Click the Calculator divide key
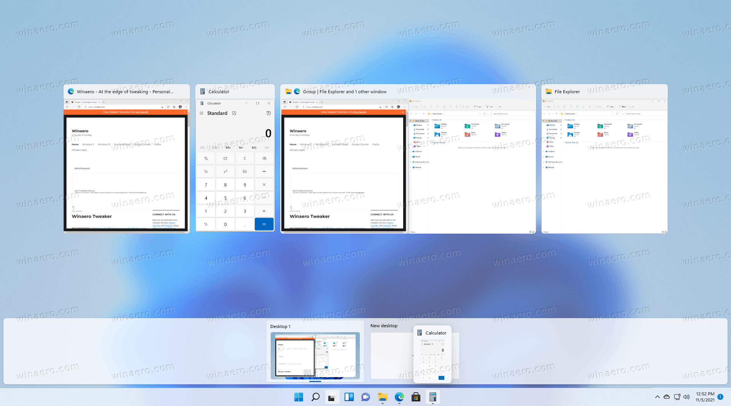 pyautogui.click(x=264, y=172)
